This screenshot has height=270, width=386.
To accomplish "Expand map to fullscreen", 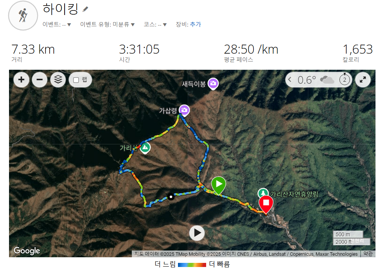I will 363,79.
